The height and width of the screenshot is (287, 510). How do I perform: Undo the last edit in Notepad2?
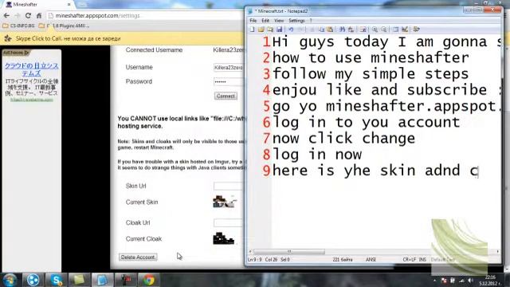click(291, 29)
